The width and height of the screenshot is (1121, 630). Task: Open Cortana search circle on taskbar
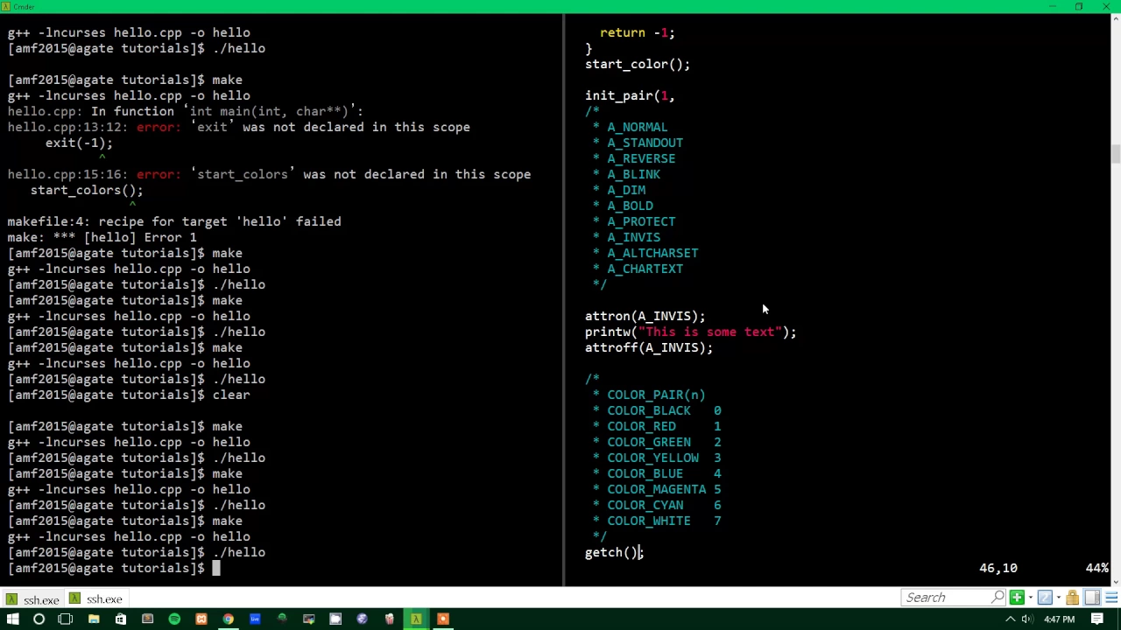[39, 619]
